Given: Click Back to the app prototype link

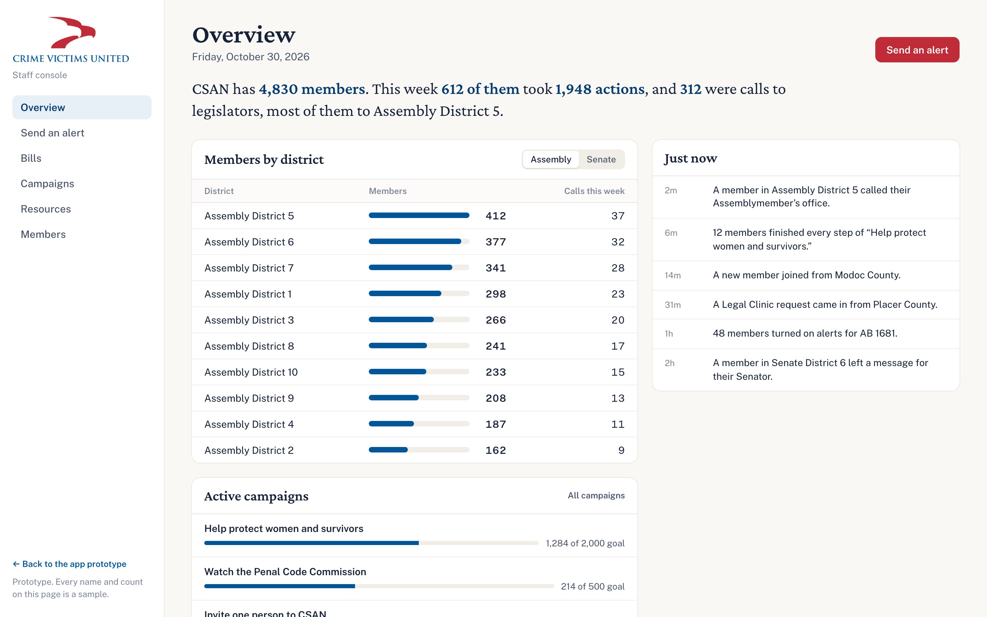Looking at the screenshot, I should click(x=69, y=564).
